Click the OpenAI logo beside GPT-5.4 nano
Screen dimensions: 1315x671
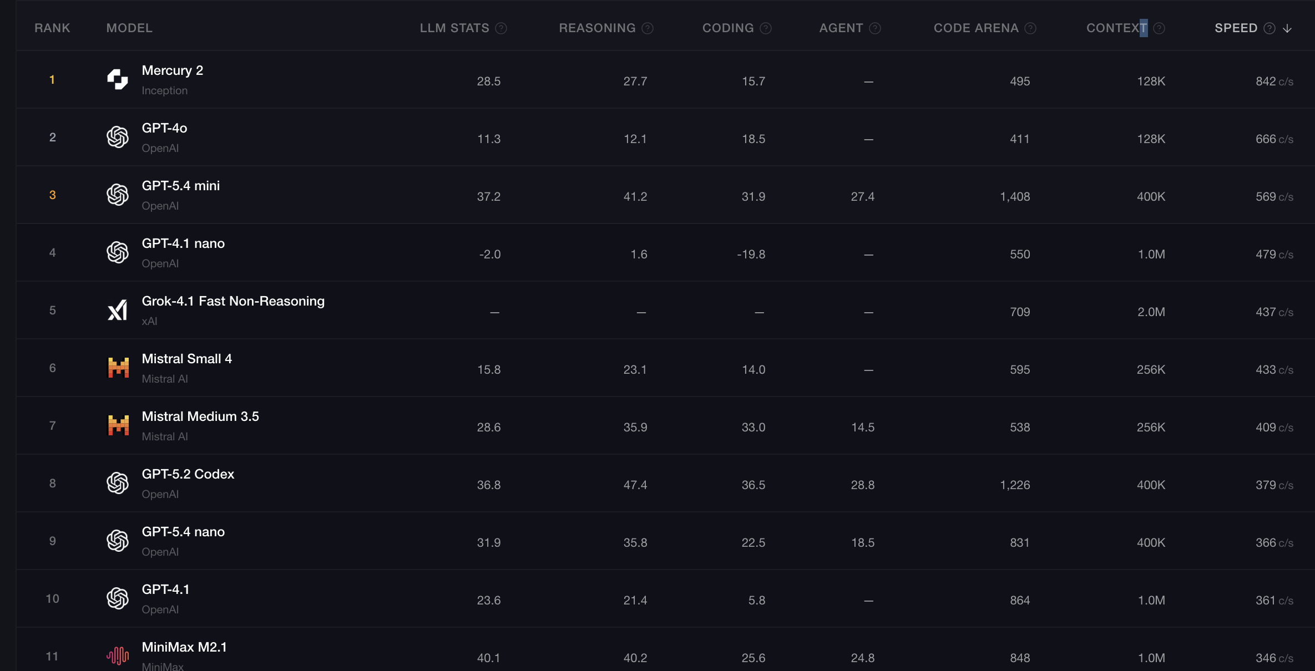(x=118, y=541)
